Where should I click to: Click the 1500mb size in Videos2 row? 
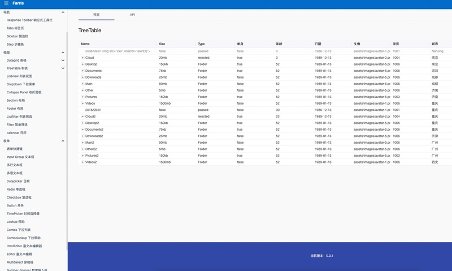164,162
